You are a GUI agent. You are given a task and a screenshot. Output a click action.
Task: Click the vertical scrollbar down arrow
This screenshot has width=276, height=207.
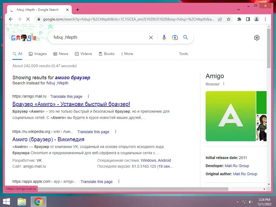[269, 184]
